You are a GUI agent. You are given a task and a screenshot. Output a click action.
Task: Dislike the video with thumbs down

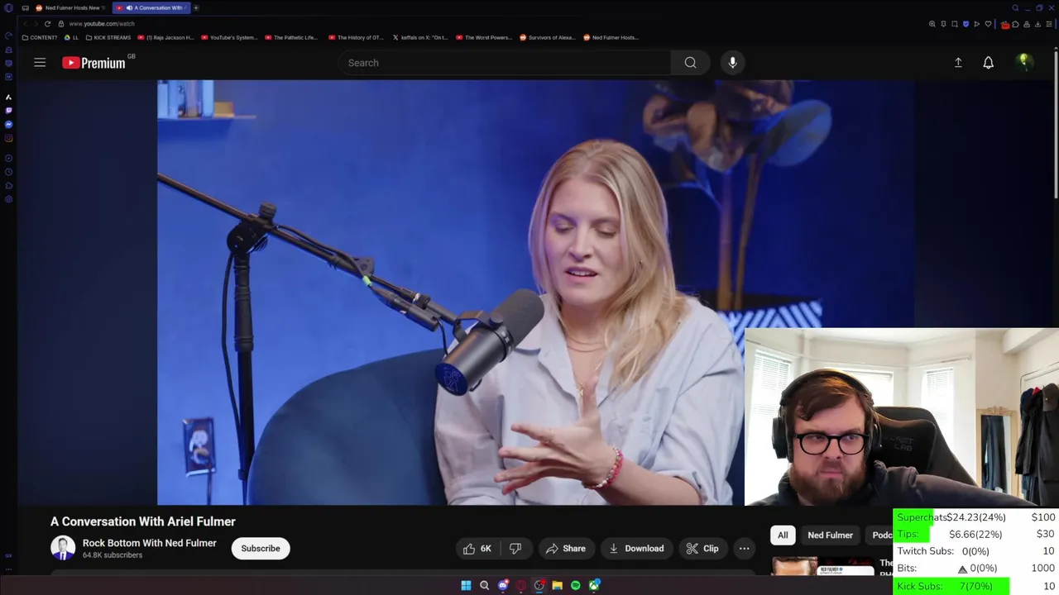click(515, 549)
